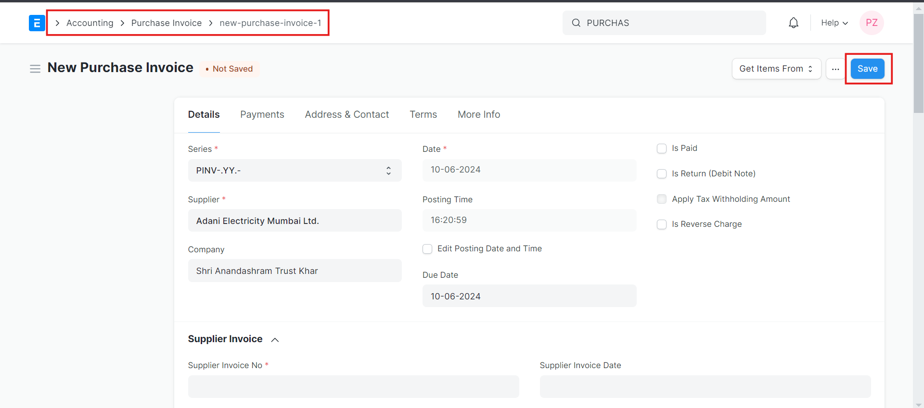Click the Supplier Invoice Date field
Screen dimensions: 924x408
point(705,386)
